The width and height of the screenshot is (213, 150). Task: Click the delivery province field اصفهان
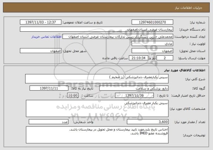[x=152, y=51]
